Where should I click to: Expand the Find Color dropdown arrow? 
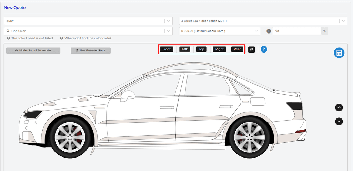click(168, 31)
